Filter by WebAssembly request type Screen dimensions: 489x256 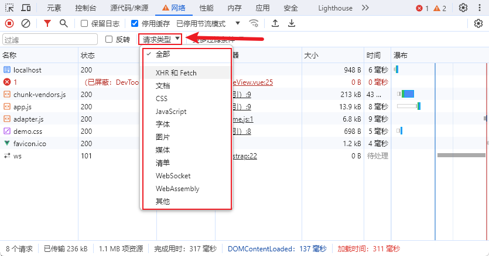tap(187, 189)
